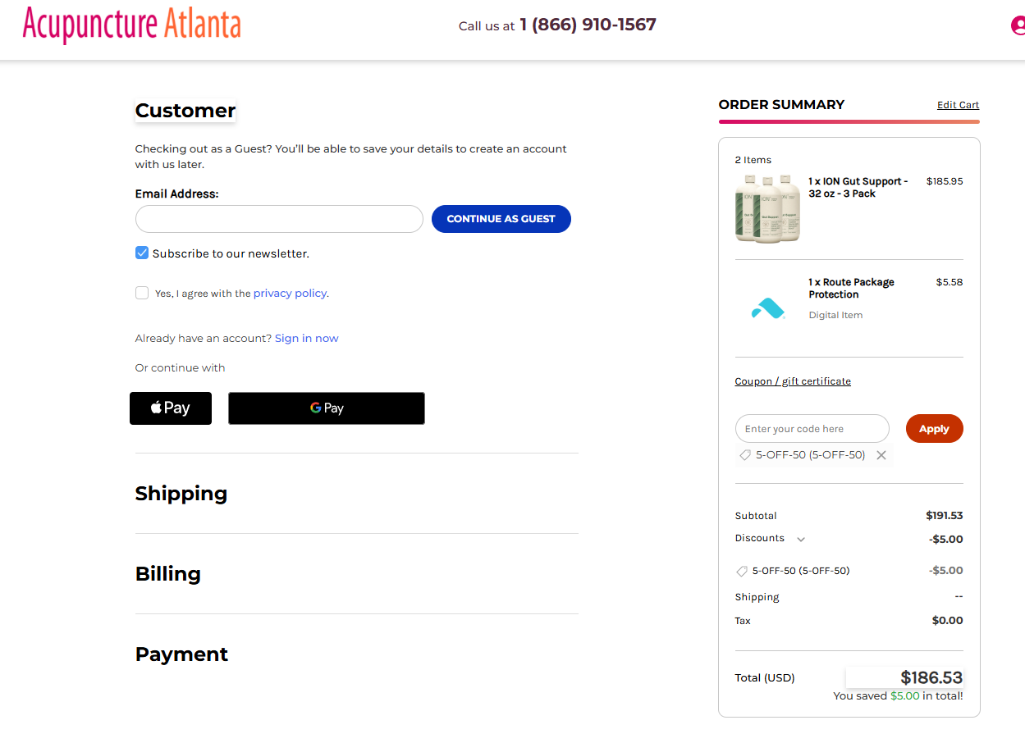Remove the applied 5-OFF-50 coupon

[881, 455]
